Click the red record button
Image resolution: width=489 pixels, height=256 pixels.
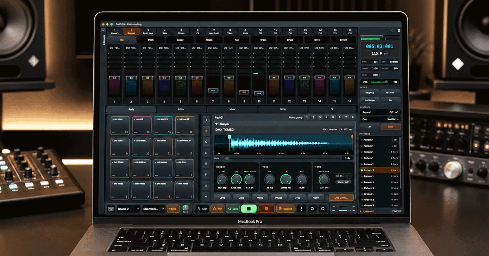click(x=266, y=208)
